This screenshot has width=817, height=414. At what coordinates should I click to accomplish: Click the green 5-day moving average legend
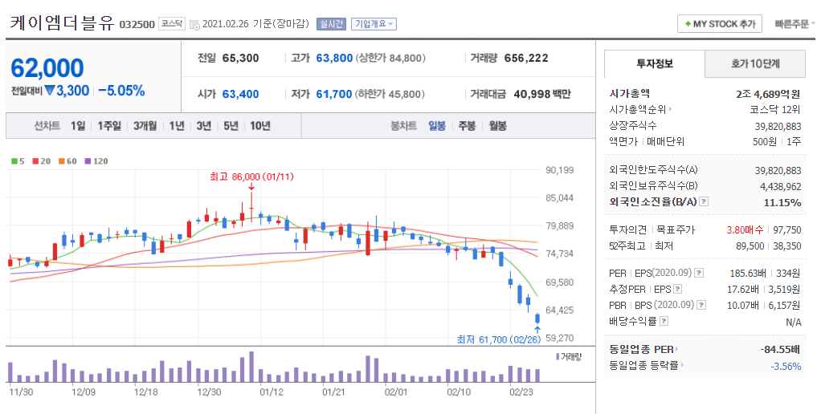(x=18, y=161)
